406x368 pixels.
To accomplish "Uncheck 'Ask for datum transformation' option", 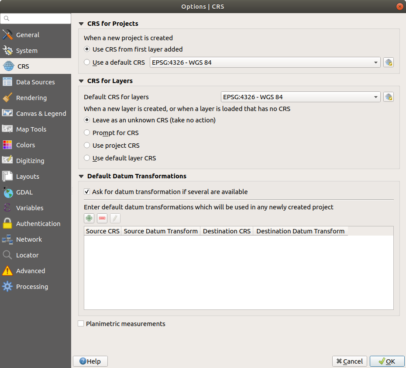I will click(x=87, y=192).
